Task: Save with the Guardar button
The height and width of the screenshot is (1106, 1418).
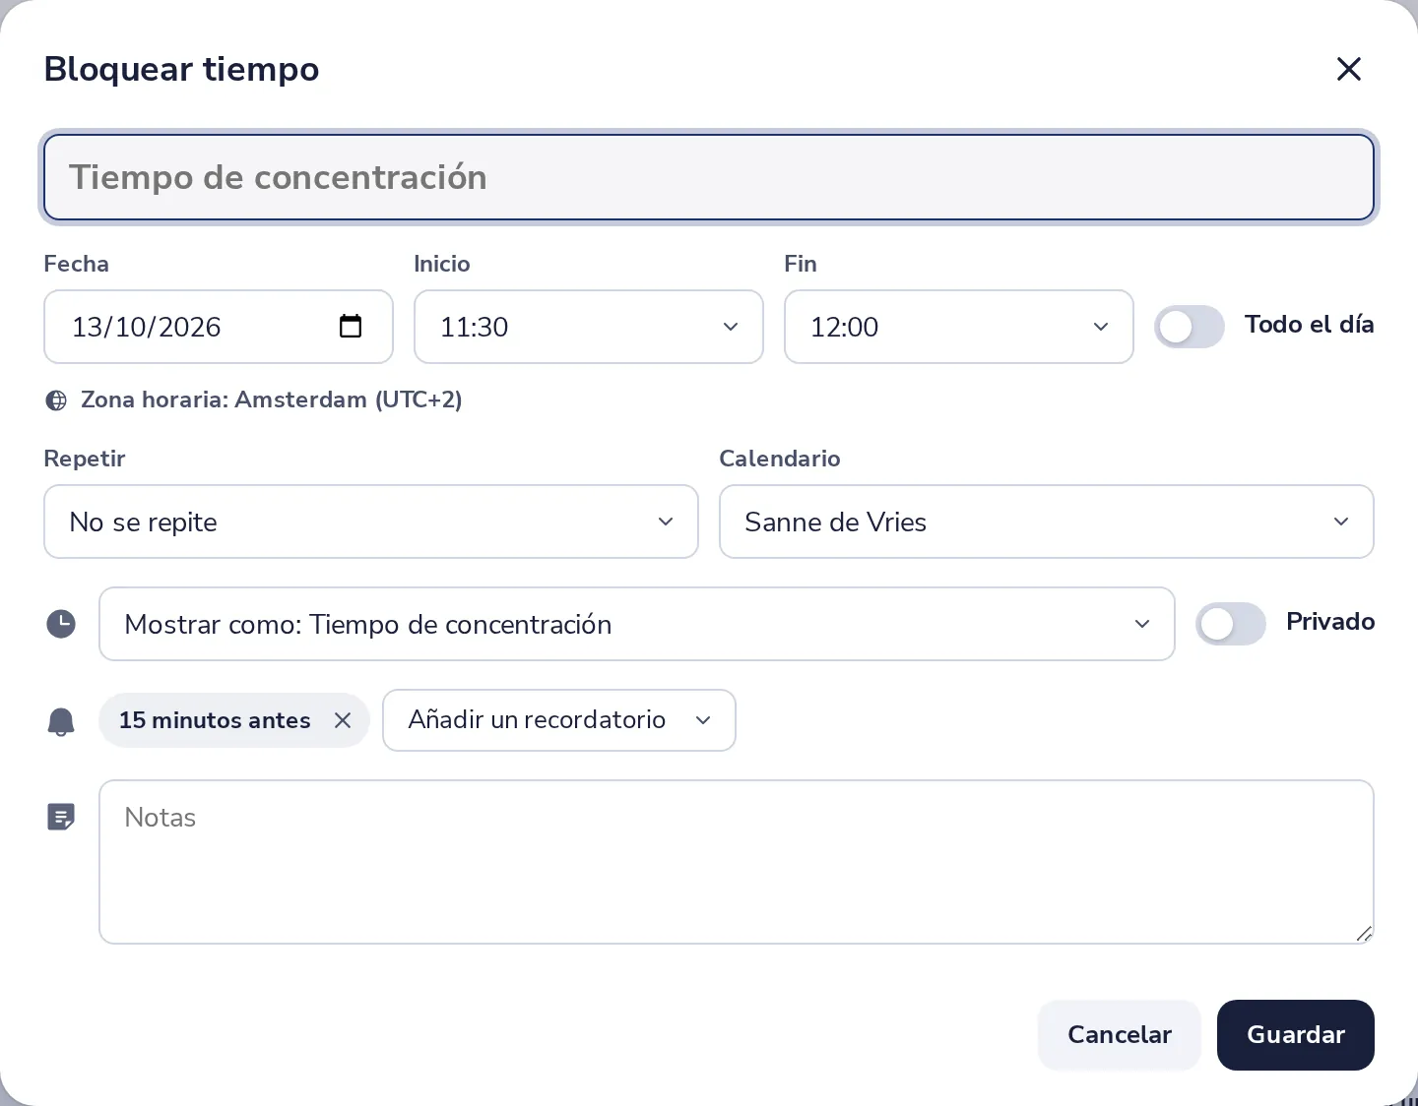Action: coord(1296,1035)
